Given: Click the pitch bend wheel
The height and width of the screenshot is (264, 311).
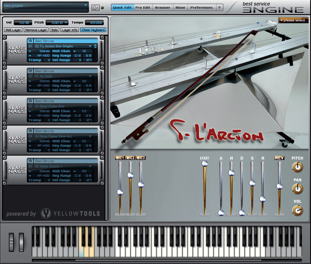Looking at the screenshot, I should (x=11, y=242).
